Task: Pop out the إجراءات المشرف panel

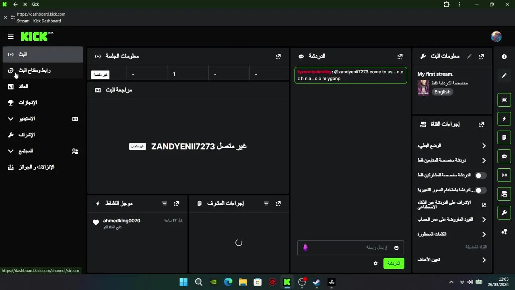Action: click(x=278, y=204)
